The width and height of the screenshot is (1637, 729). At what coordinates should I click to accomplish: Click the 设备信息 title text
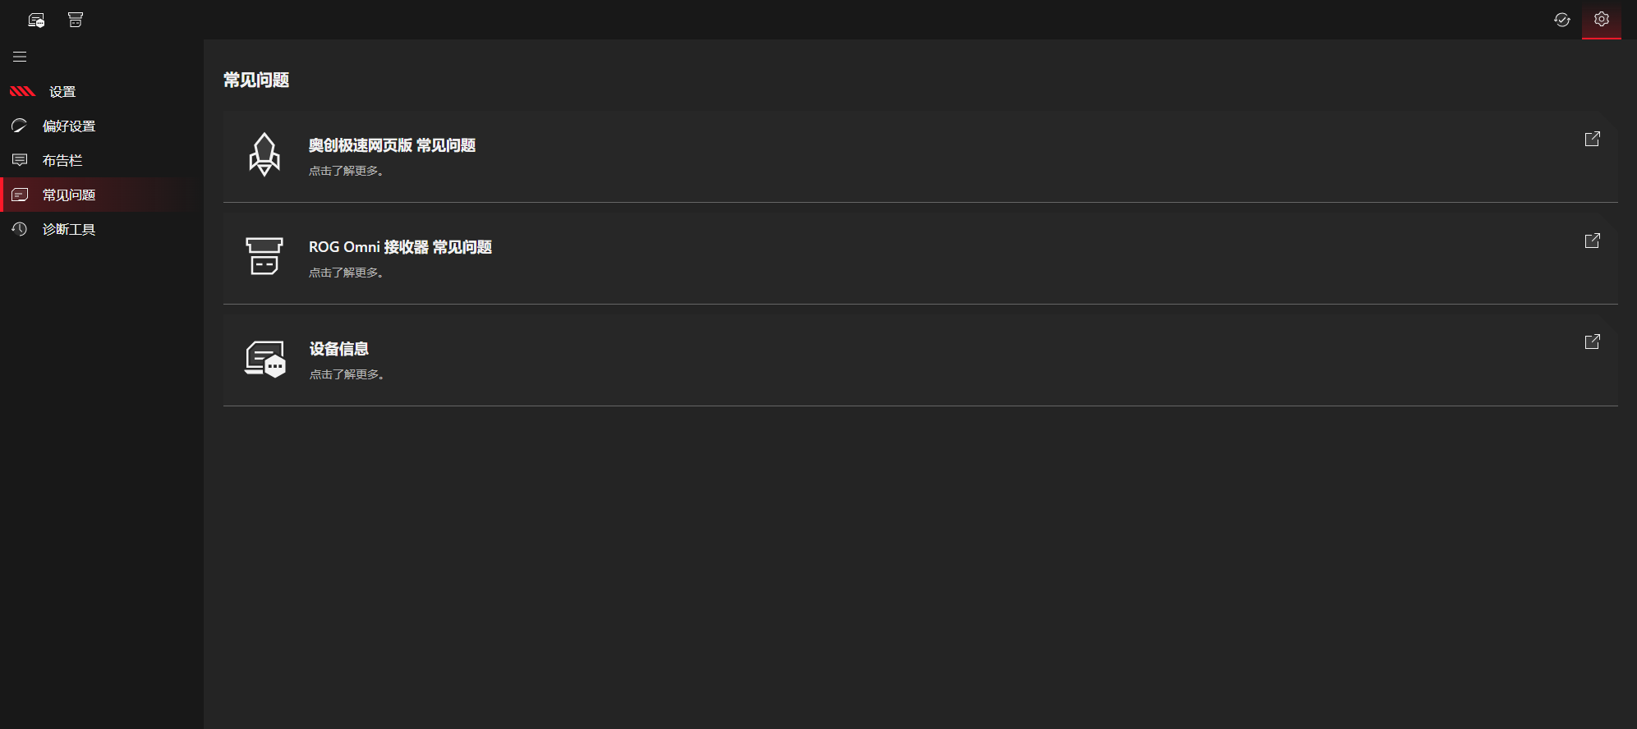point(338,349)
